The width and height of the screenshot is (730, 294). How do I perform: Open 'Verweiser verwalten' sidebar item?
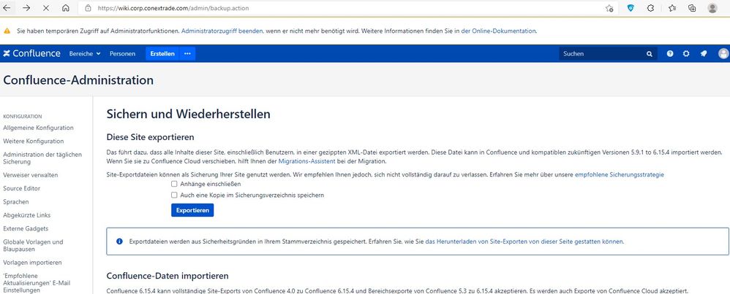(30, 175)
